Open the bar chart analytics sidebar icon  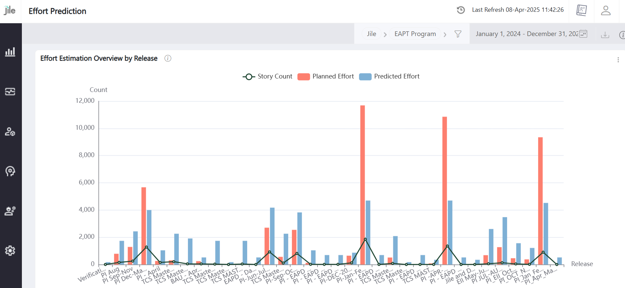pyautogui.click(x=10, y=52)
